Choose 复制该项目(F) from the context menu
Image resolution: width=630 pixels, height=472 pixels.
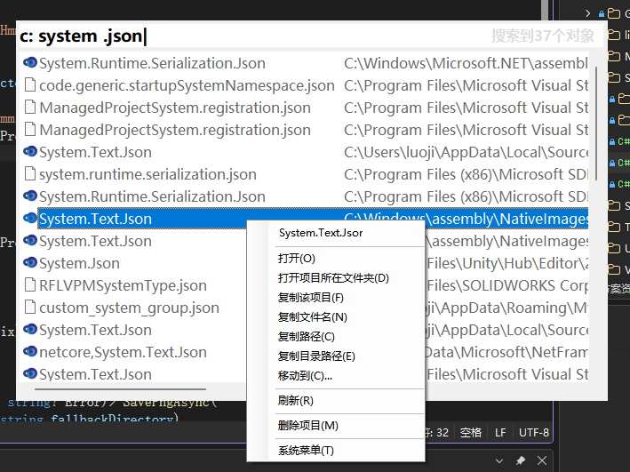click(x=311, y=298)
